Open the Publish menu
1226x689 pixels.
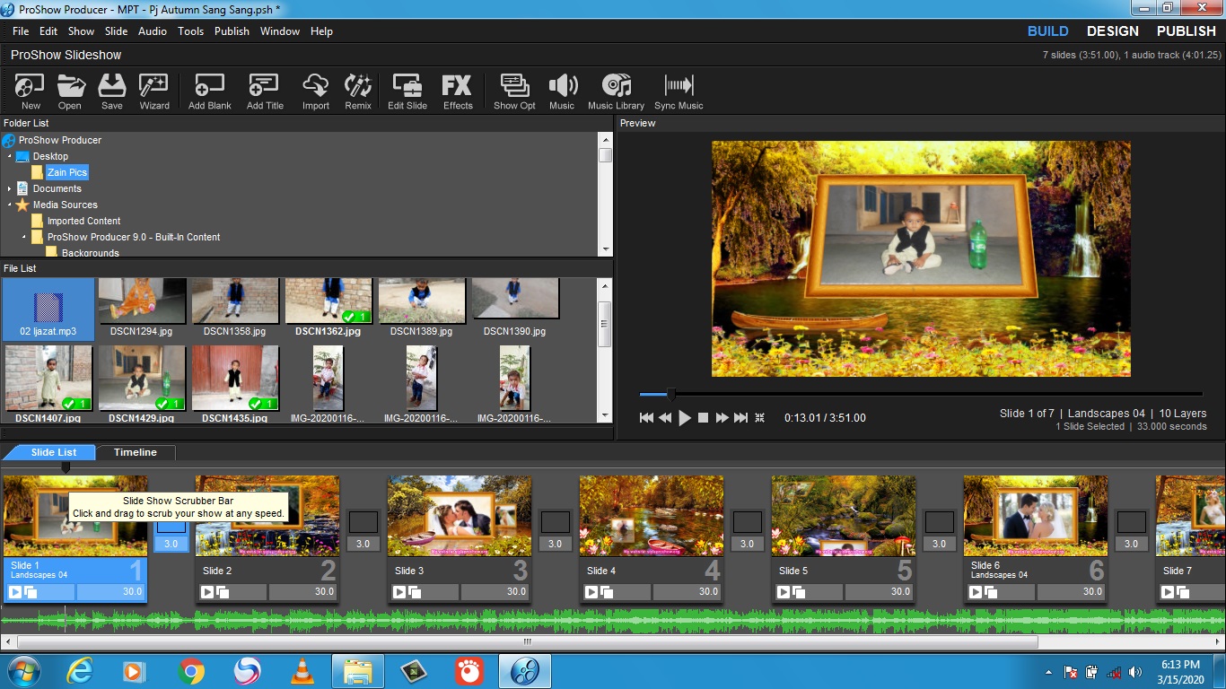coord(232,31)
